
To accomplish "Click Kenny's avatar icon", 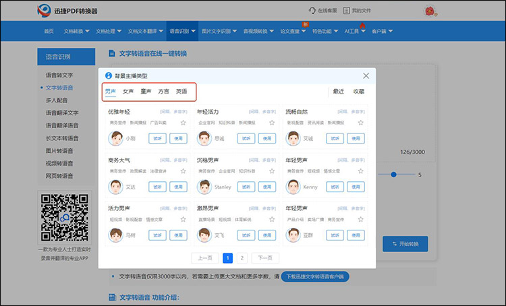I will pos(293,187).
